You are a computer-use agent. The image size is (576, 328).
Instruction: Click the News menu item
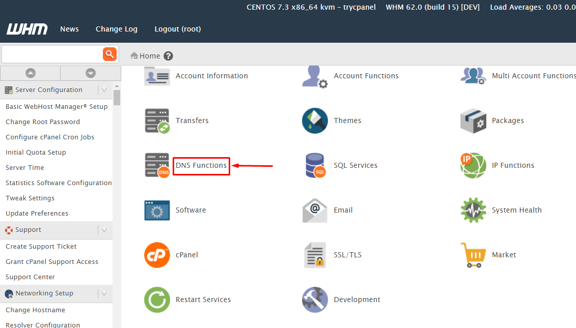[69, 29]
